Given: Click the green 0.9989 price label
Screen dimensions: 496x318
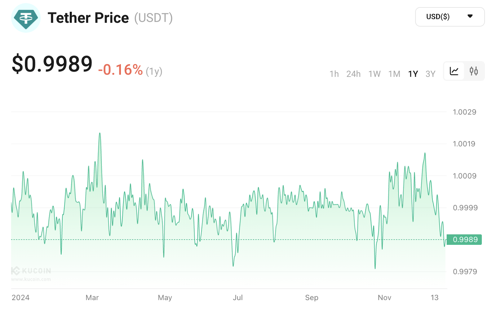Looking at the screenshot, I should 464,240.
